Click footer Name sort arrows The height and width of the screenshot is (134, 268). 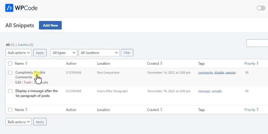click(x=26, y=110)
